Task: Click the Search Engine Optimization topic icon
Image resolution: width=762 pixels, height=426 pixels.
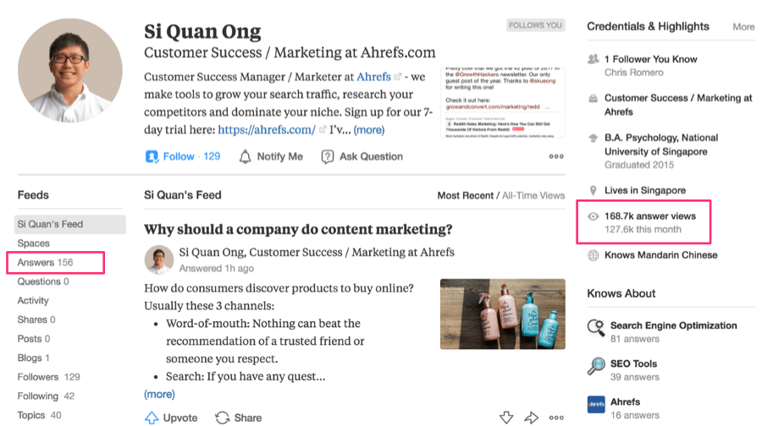Action: coord(596,328)
